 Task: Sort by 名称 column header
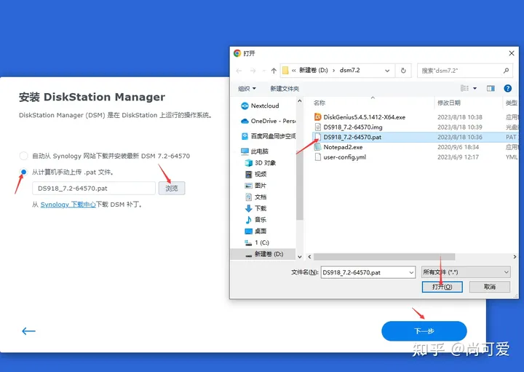click(319, 103)
